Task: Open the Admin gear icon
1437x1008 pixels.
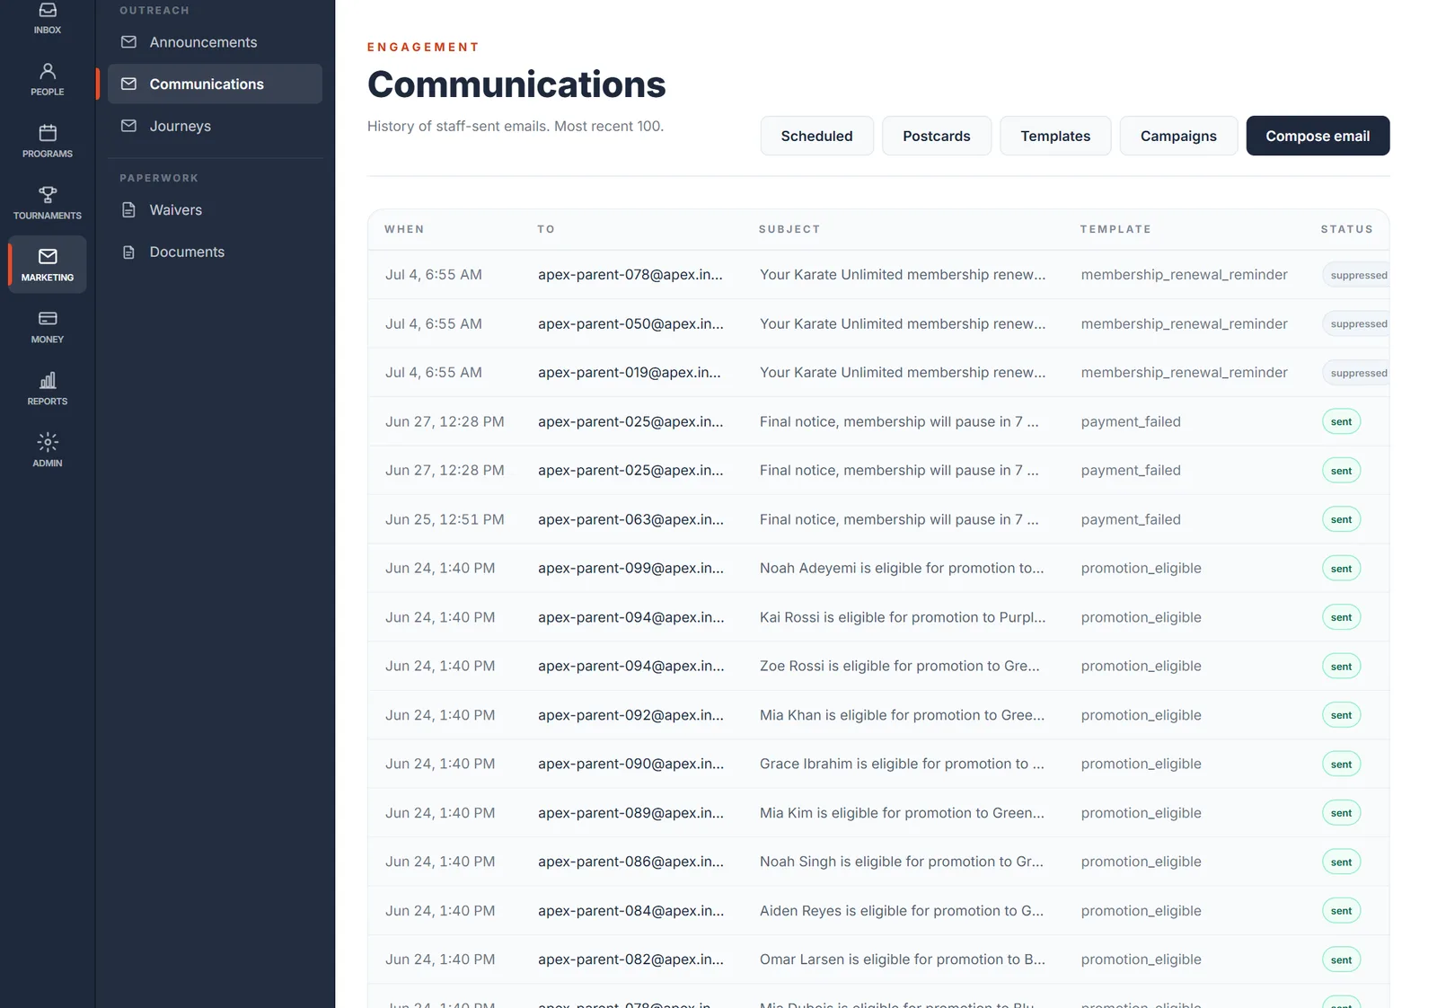Action: [x=48, y=443]
